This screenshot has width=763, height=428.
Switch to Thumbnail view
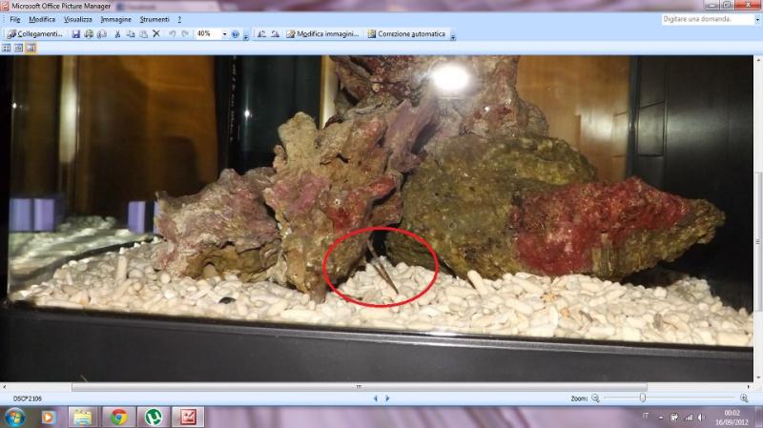pos(7,48)
